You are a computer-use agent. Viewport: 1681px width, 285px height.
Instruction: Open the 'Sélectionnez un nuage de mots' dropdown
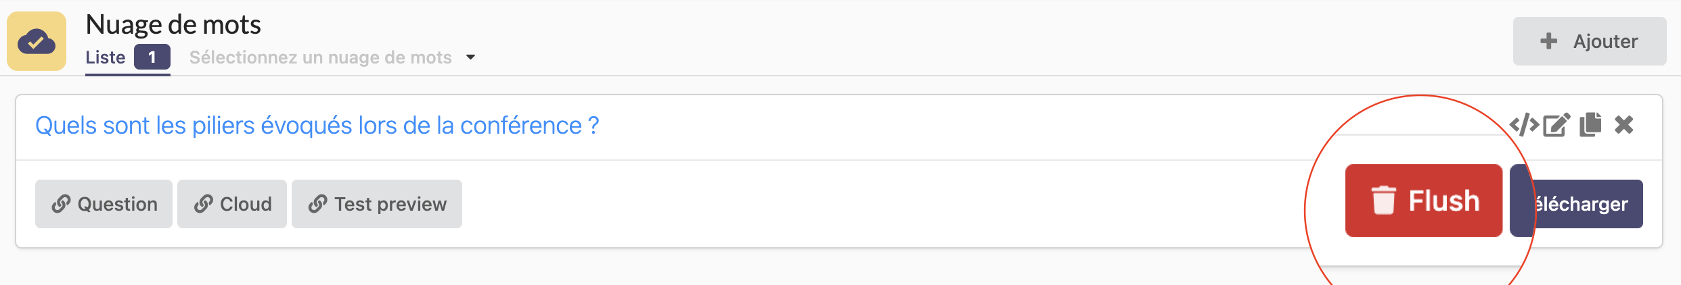pos(320,57)
